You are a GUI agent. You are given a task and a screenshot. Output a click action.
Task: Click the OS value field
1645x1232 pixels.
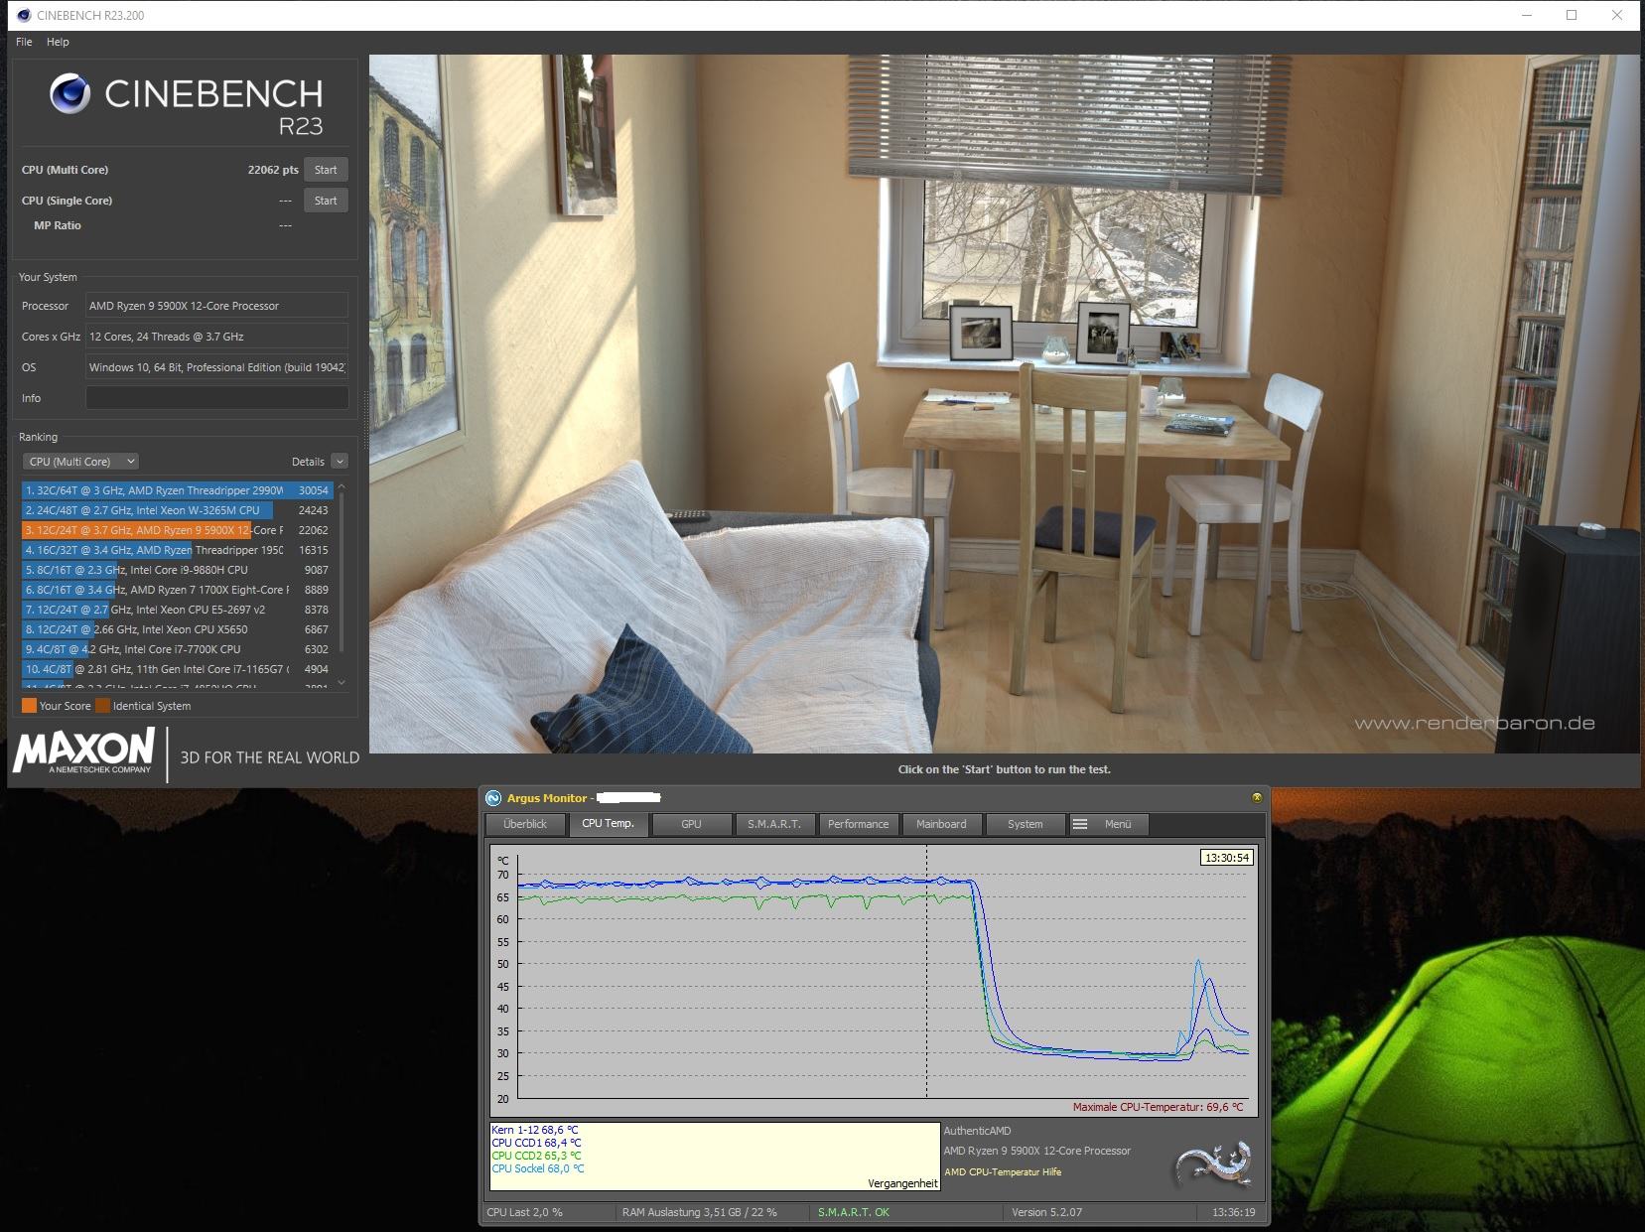(x=216, y=367)
